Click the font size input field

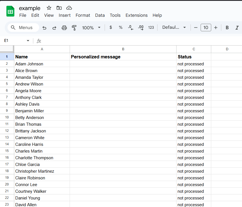pos(206,27)
